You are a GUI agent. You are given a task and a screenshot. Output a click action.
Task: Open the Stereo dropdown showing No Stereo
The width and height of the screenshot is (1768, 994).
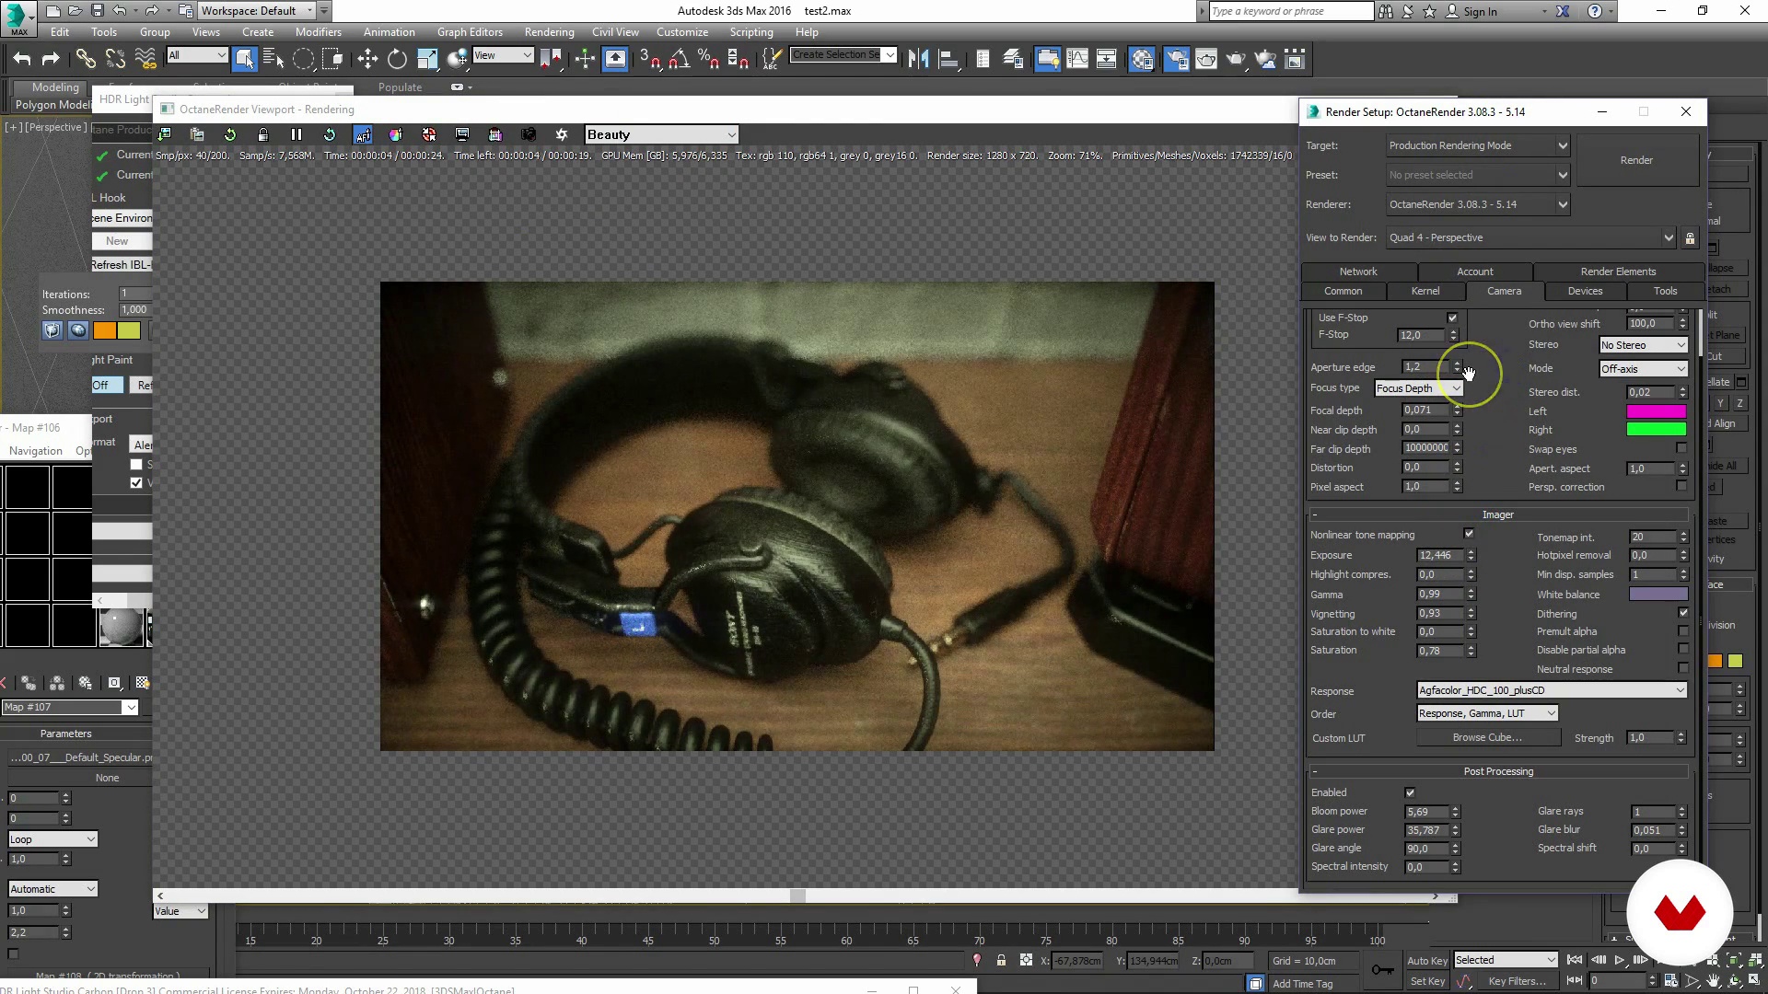[x=1644, y=345]
